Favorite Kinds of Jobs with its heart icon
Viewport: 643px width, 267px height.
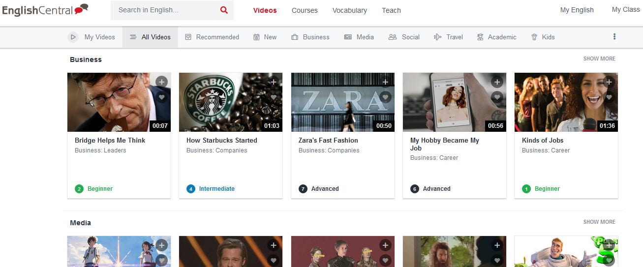[x=609, y=97]
